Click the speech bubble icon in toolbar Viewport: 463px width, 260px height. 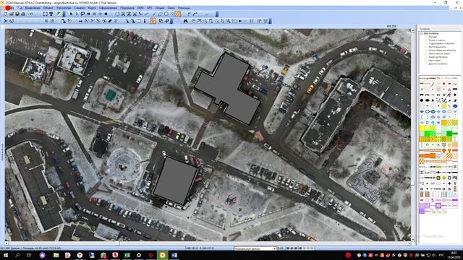click(x=82, y=14)
